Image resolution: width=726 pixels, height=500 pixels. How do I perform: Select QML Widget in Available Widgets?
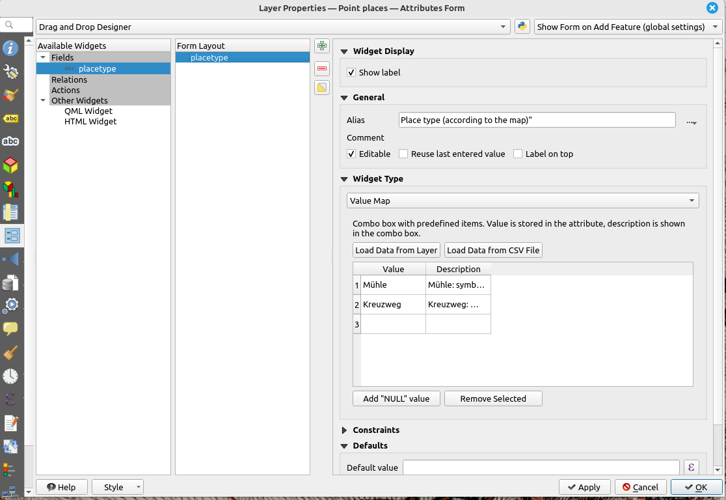pyautogui.click(x=88, y=111)
